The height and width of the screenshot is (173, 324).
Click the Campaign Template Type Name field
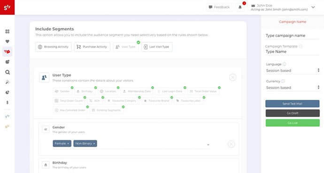[293, 52]
